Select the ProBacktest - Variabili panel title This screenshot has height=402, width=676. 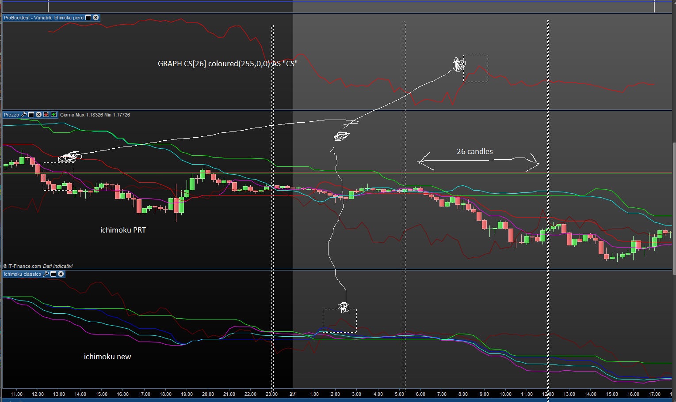pyautogui.click(x=43, y=18)
